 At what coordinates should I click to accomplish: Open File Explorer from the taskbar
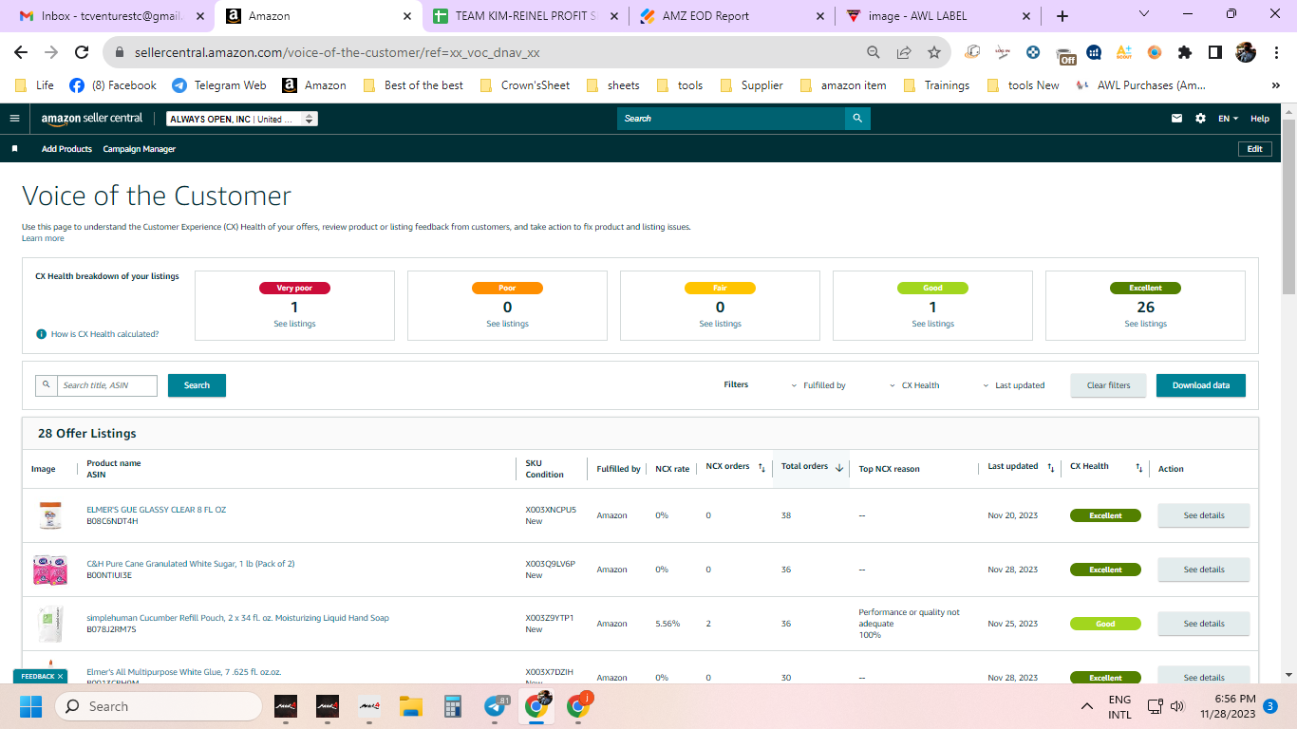point(410,706)
